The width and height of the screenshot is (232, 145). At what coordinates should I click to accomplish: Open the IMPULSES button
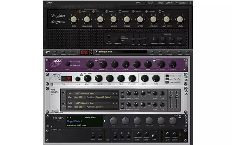72,52
